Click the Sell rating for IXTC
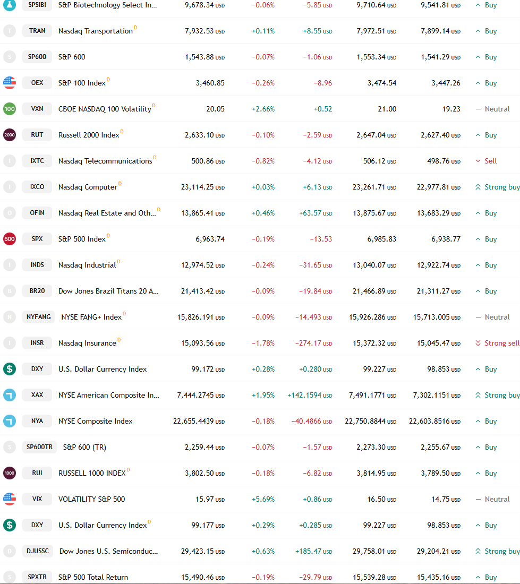The width and height of the screenshot is (520, 584). [x=486, y=161]
